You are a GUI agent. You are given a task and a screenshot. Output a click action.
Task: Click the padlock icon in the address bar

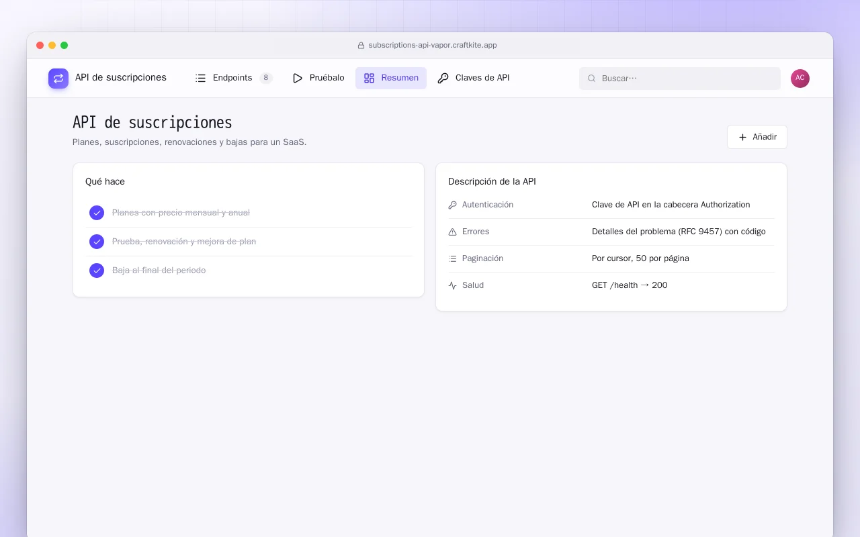(x=361, y=46)
